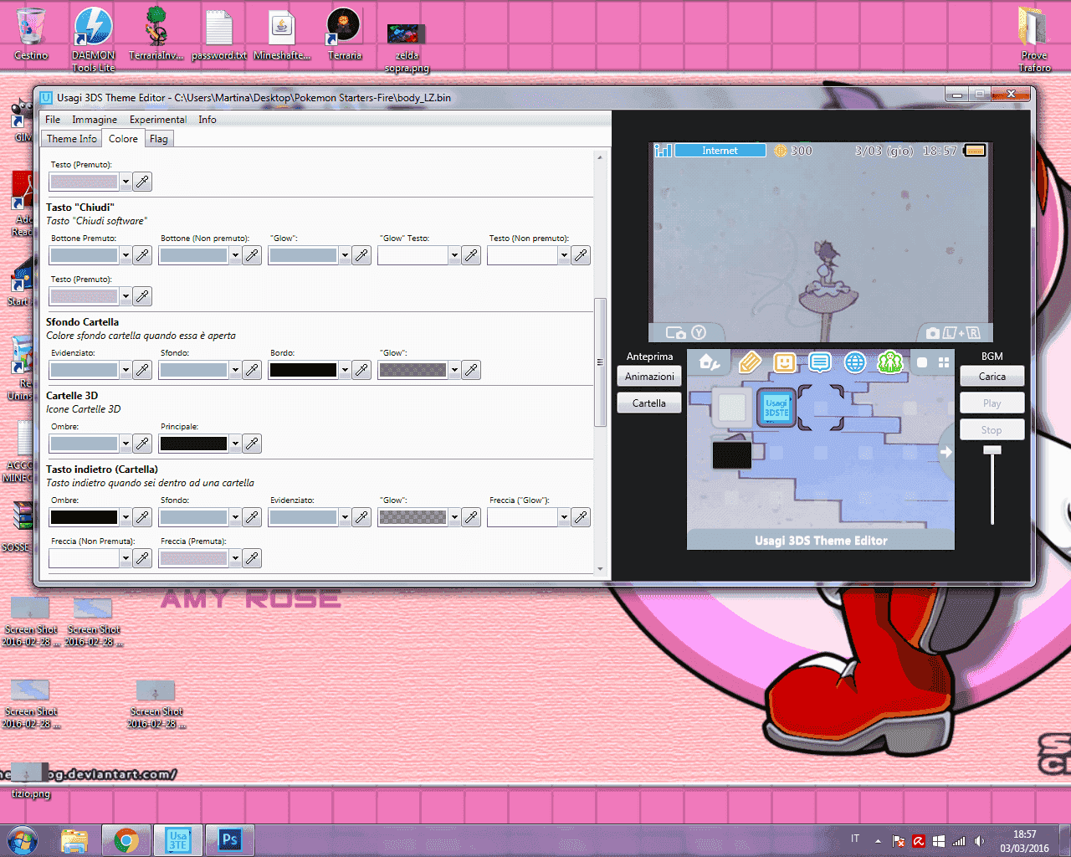Expand Chiudi "Glow" Testo color dropdown
1071x857 pixels.
(x=454, y=255)
